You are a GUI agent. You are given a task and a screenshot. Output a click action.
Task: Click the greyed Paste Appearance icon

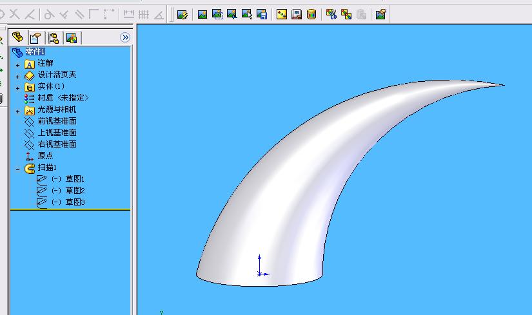(361, 14)
